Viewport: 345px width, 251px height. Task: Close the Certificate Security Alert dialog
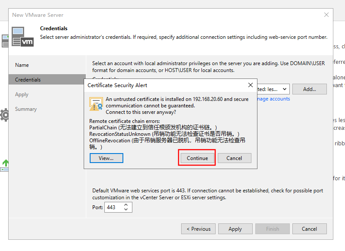coord(251,85)
